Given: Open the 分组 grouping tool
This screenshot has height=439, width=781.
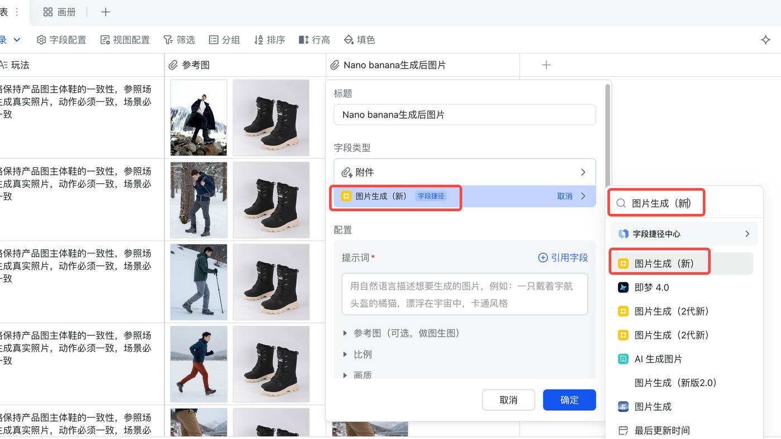Looking at the screenshot, I should [x=224, y=40].
